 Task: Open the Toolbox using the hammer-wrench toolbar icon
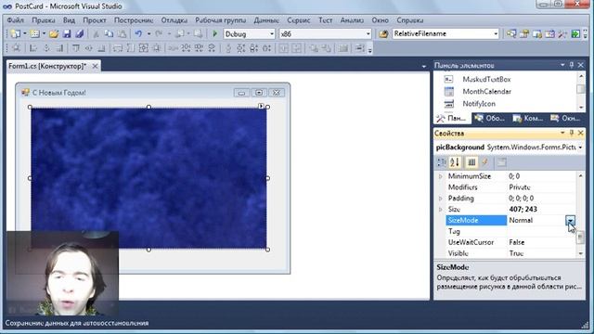[562, 34]
